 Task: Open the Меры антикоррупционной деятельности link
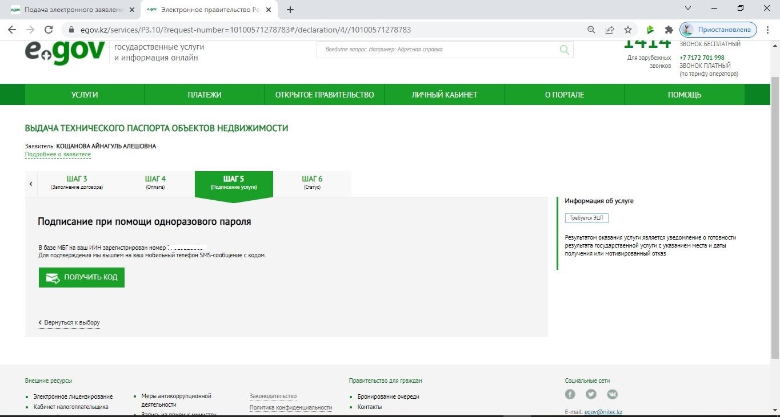pyautogui.click(x=176, y=400)
